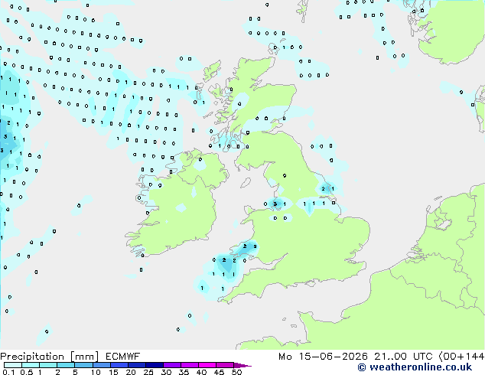
Task: Click the "Precipitation" title text
Action: click(32, 357)
